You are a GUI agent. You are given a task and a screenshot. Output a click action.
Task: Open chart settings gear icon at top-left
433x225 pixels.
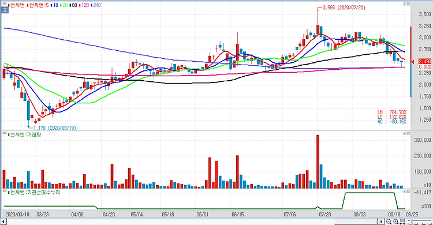[5, 10]
